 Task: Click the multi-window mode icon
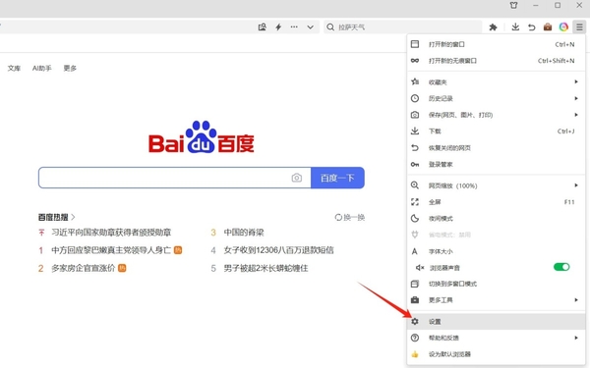(415, 284)
